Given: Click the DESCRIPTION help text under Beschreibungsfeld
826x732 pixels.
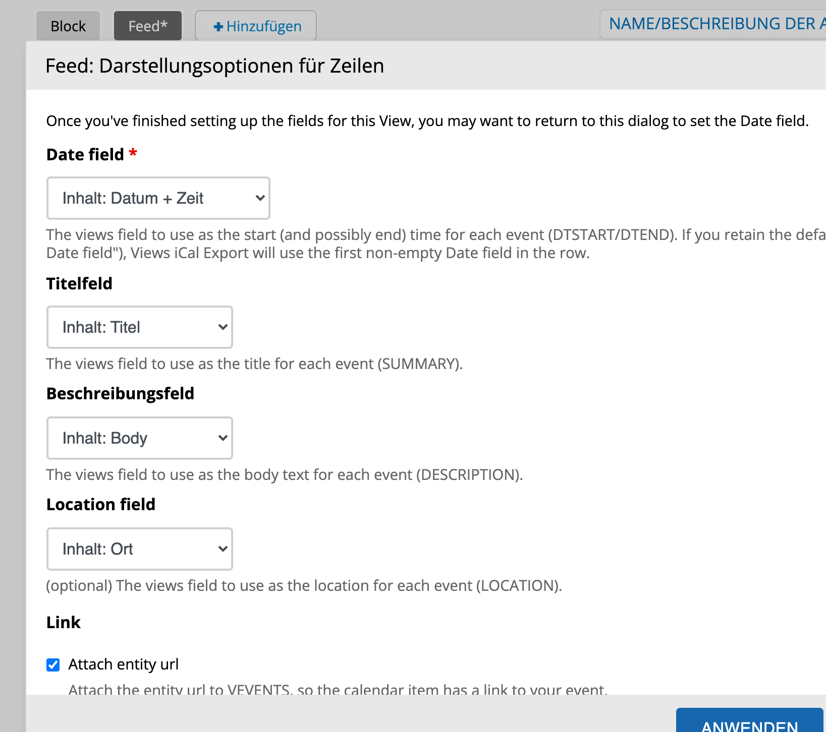Looking at the screenshot, I should point(285,474).
